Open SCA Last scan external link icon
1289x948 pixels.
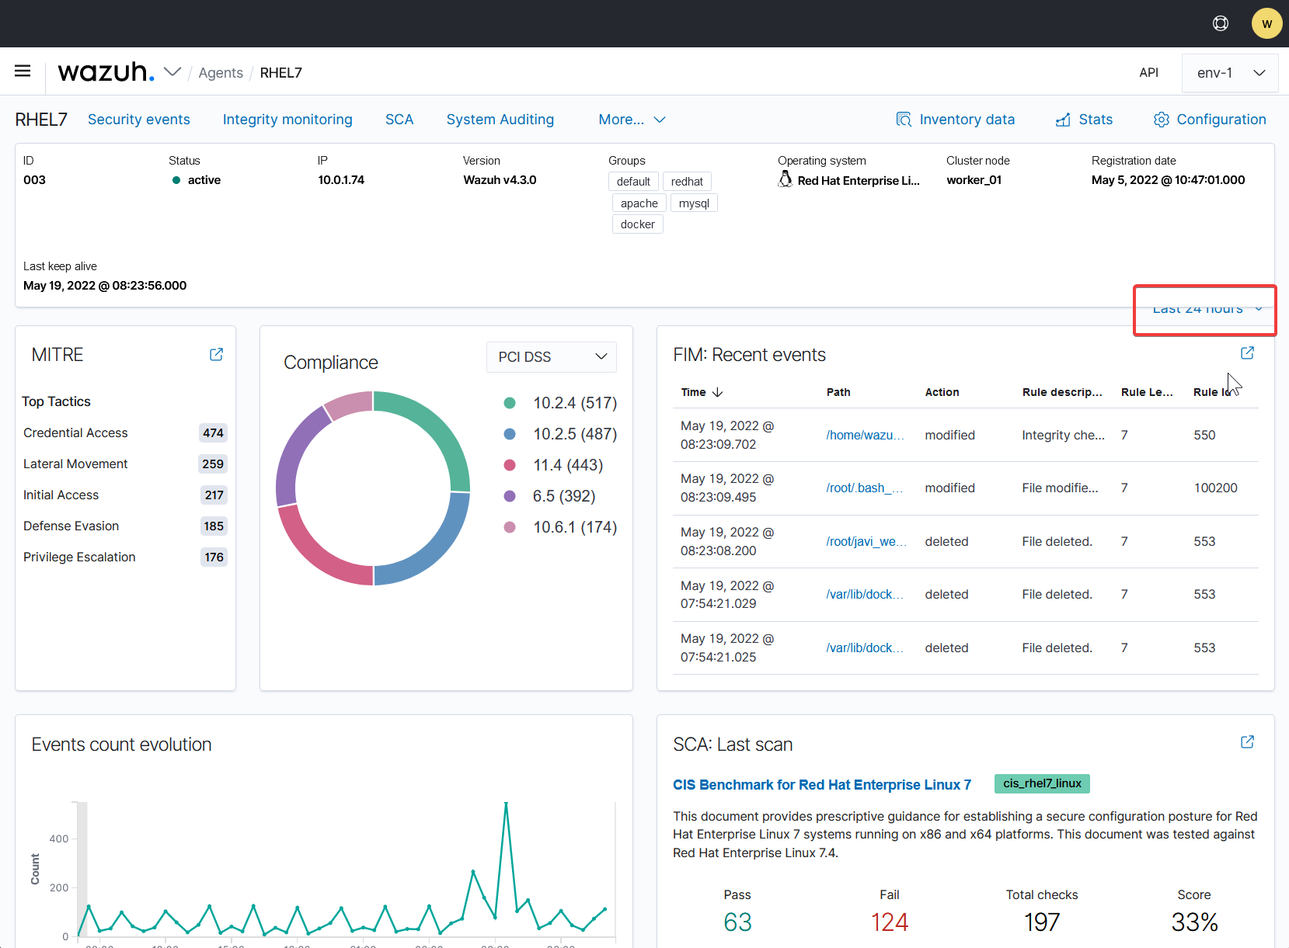pyautogui.click(x=1247, y=742)
